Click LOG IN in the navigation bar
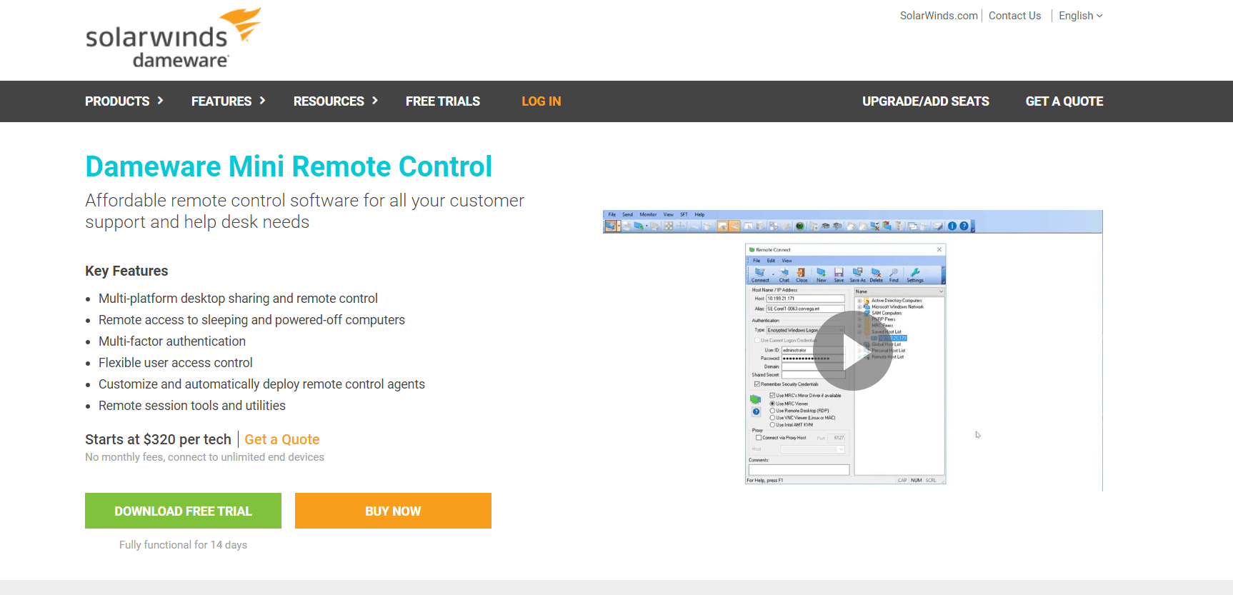This screenshot has width=1233, height=595. pyautogui.click(x=541, y=101)
